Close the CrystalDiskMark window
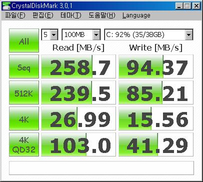The width and height of the screenshot is (203, 182). (x=196, y=6)
